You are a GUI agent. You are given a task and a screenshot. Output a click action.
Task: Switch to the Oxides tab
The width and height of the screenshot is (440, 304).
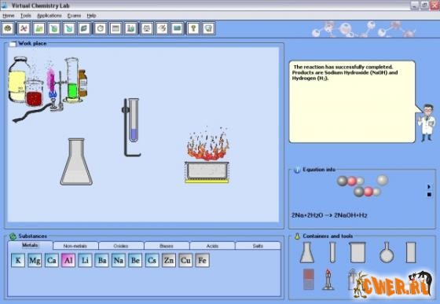pos(121,246)
